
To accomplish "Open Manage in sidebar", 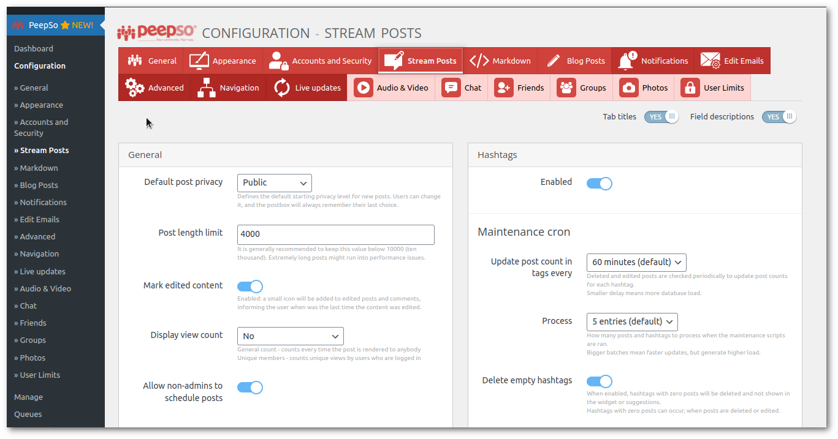I will coord(29,397).
